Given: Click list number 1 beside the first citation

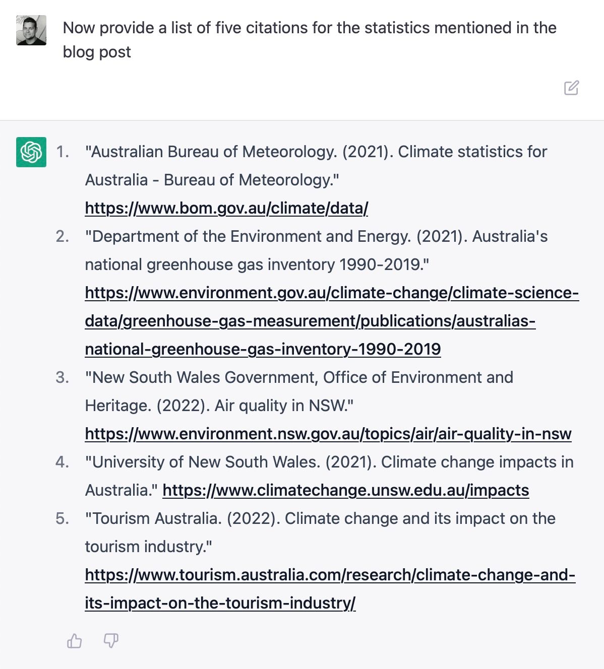Looking at the screenshot, I should 63,152.
